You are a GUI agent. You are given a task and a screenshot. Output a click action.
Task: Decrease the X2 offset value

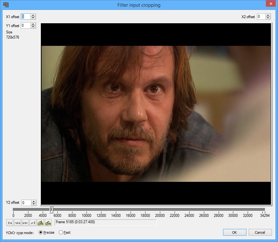point(268,18)
